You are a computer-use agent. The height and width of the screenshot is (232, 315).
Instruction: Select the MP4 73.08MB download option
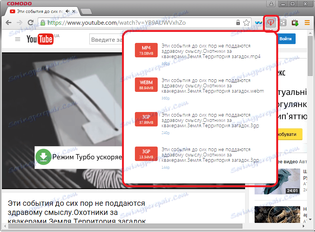coord(146,50)
